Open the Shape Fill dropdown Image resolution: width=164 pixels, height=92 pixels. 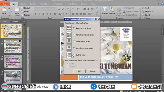click(x=129, y=8)
